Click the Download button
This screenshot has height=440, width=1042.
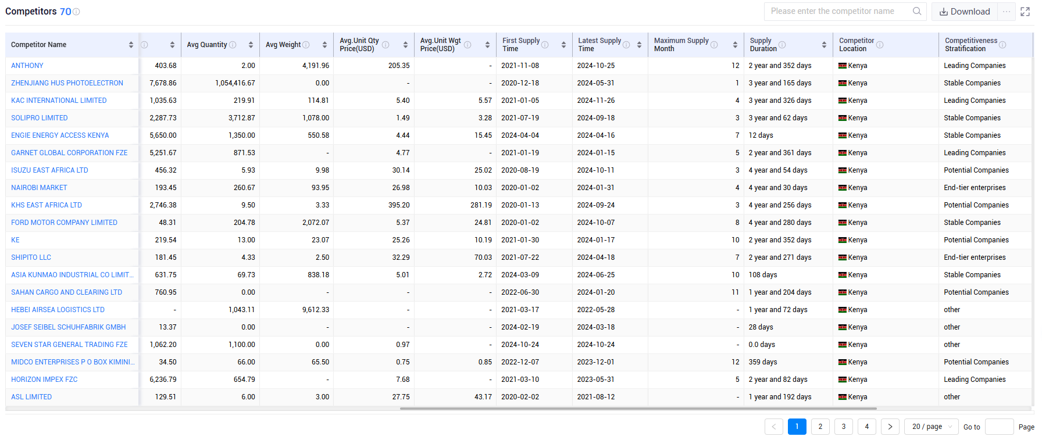965,12
